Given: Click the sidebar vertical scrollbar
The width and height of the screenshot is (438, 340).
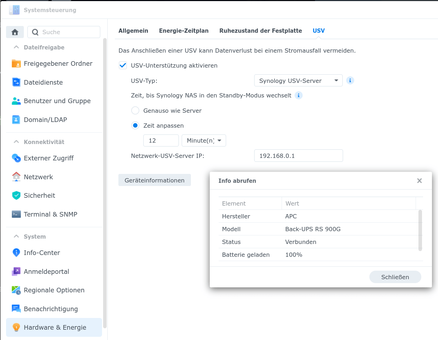Looking at the screenshot, I should click(105, 183).
